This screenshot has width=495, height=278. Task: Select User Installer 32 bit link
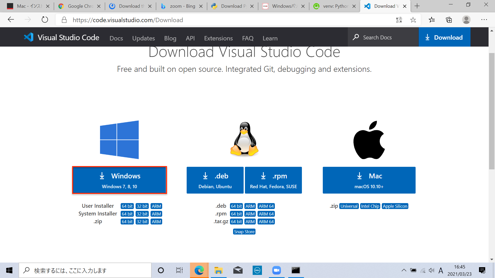142,206
